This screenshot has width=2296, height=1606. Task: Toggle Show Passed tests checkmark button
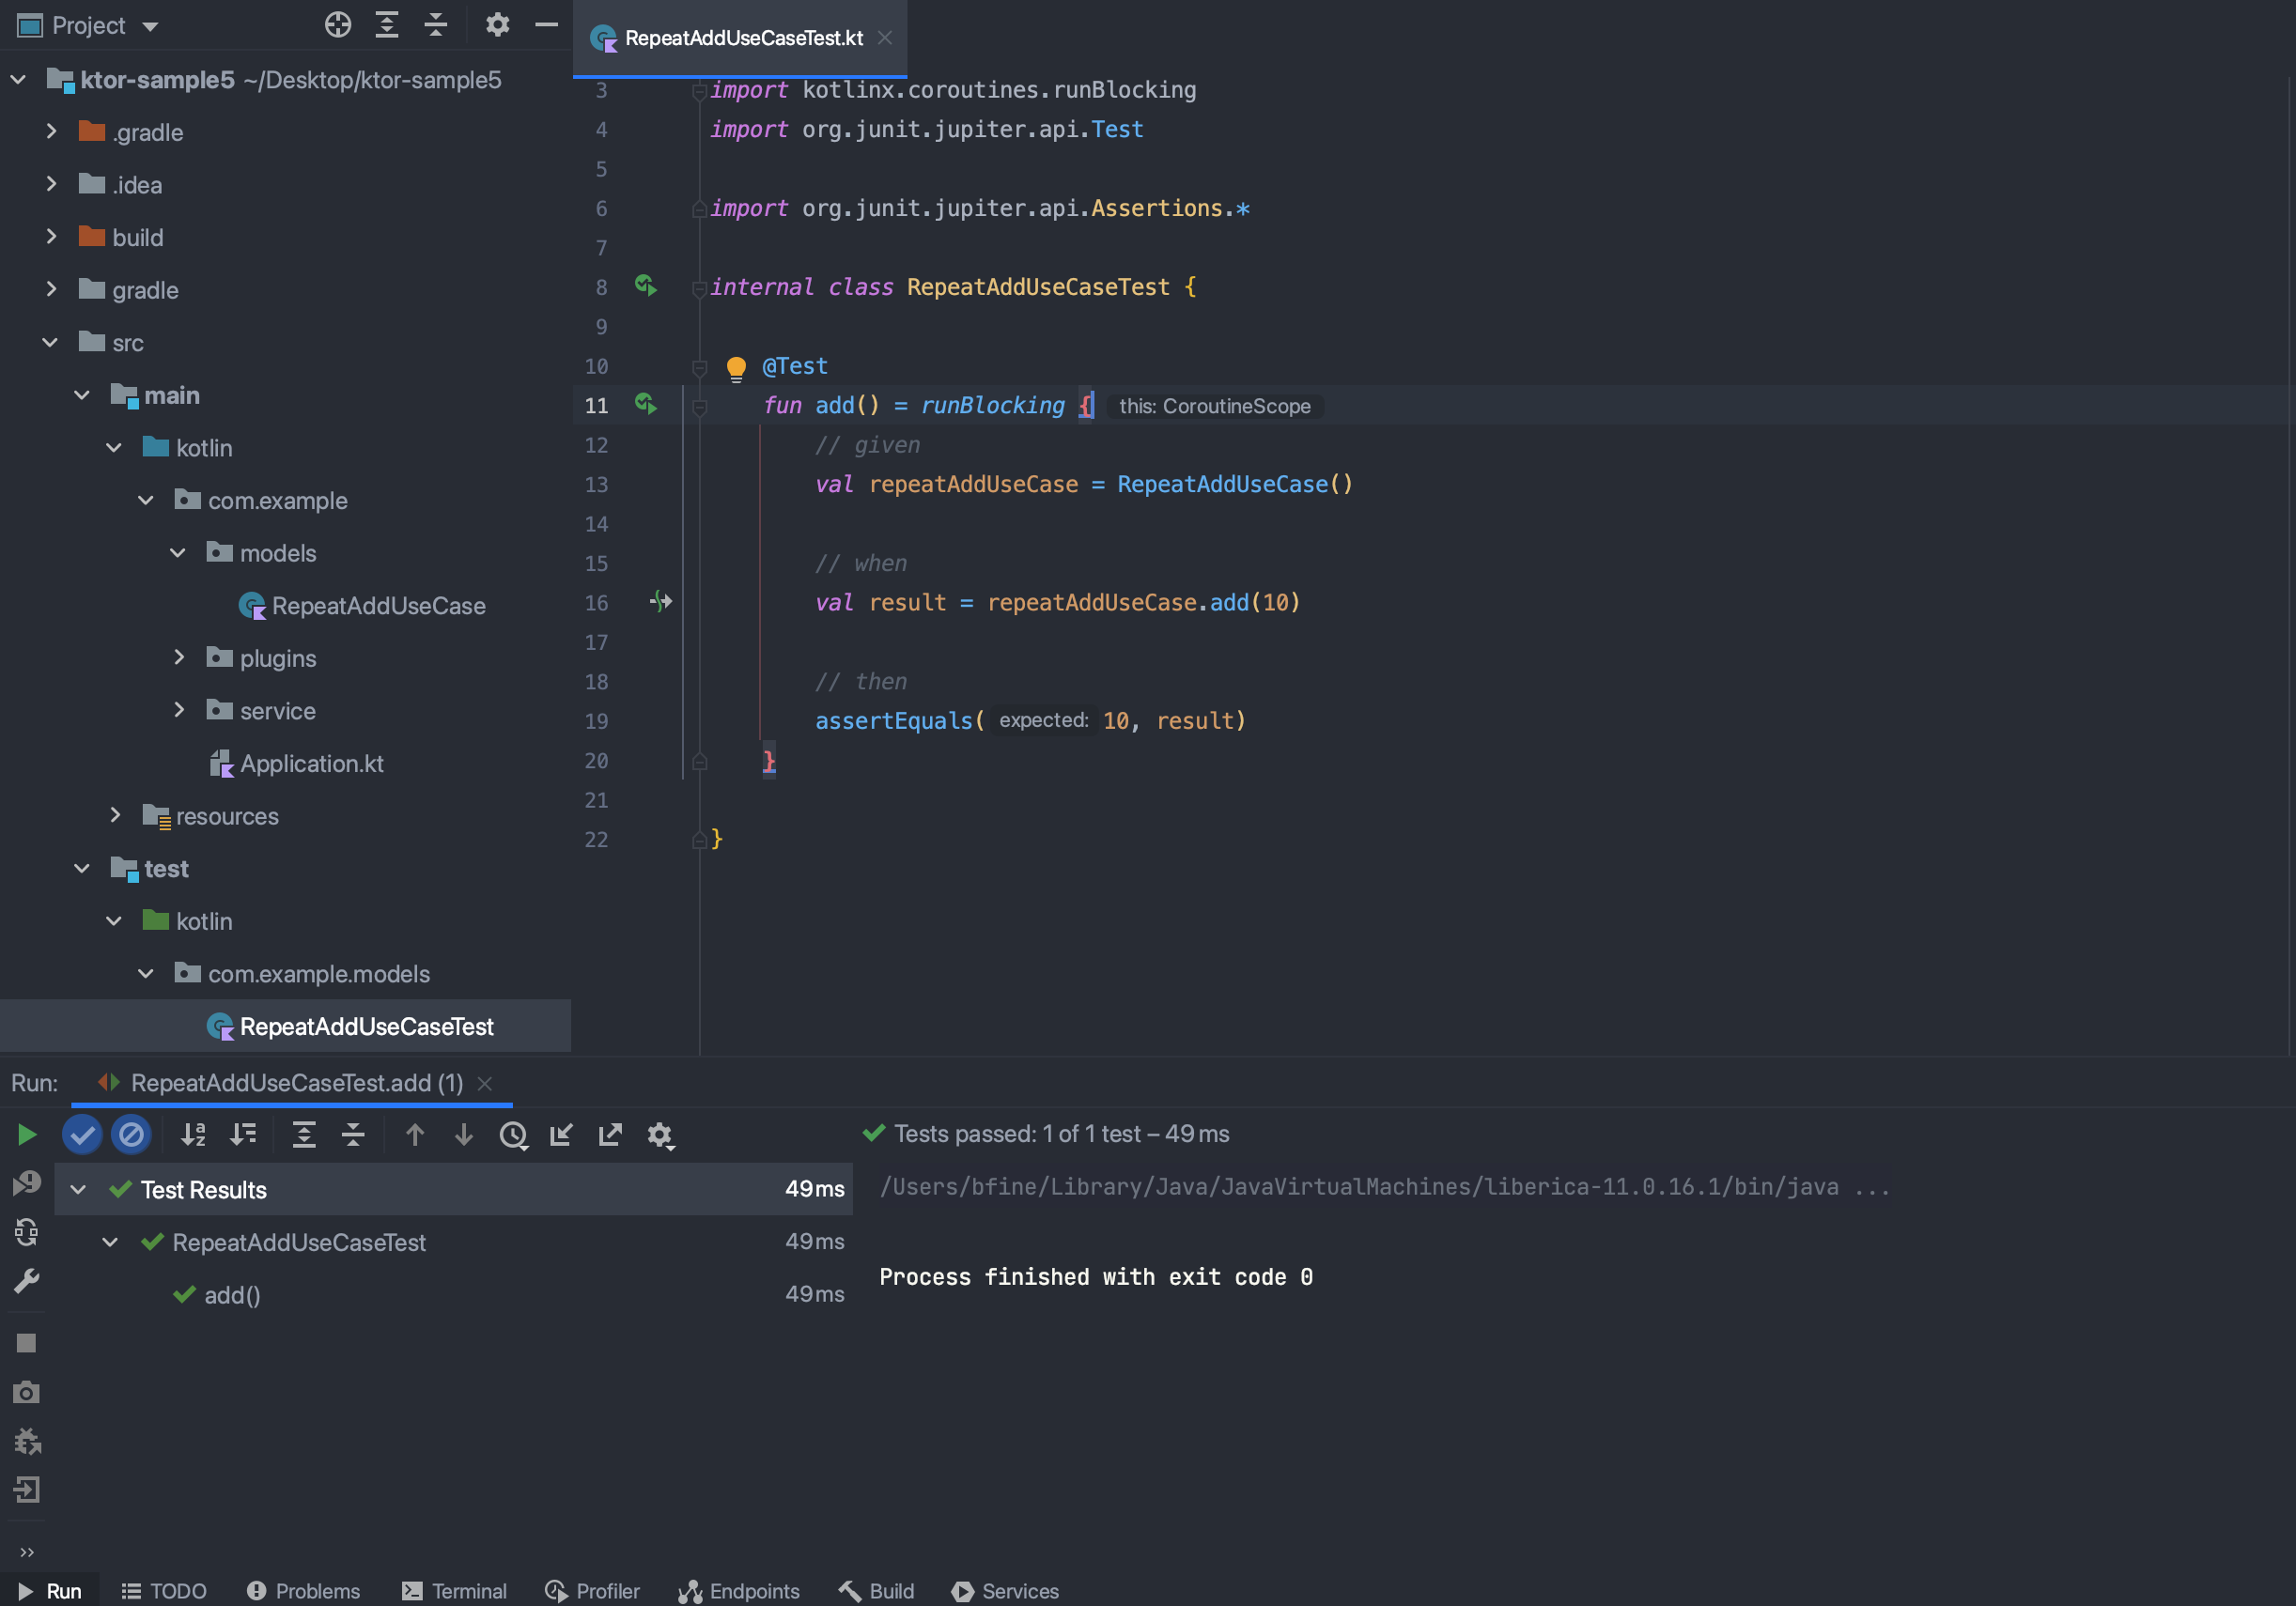click(x=82, y=1134)
